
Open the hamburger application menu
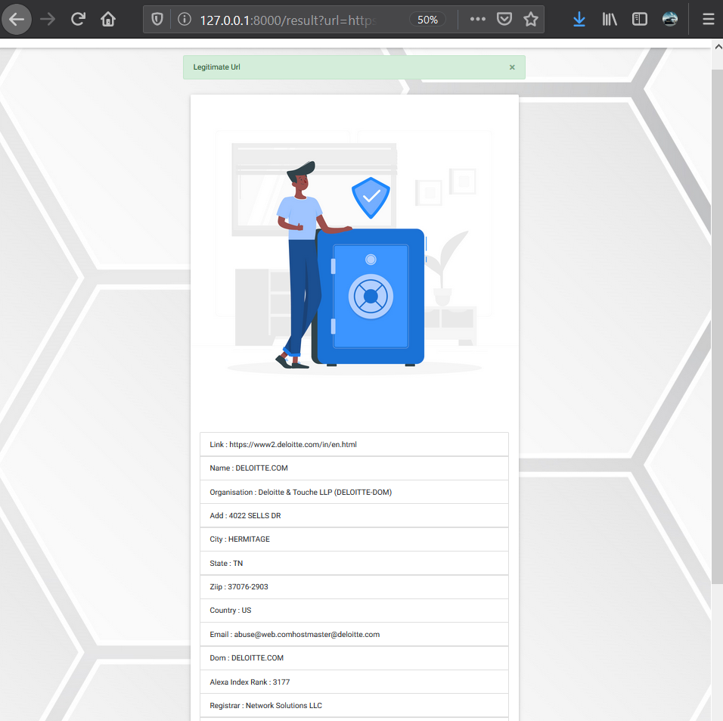pos(708,20)
